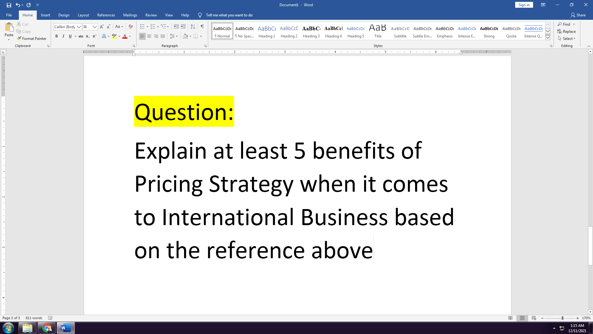Align text to the right
This screenshot has width=593, height=334.
click(x=156, y=36)
